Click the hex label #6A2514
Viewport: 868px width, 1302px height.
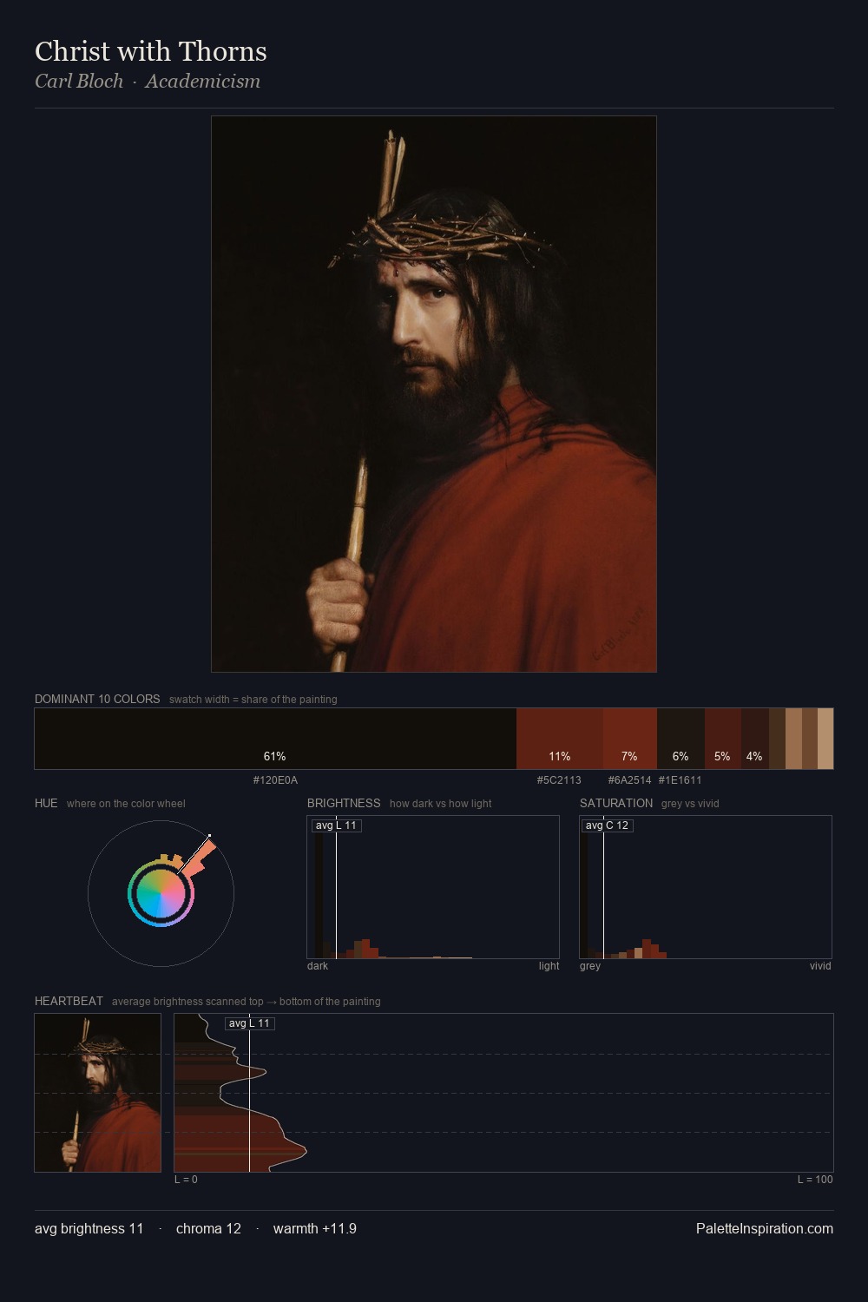pyautogui.click(x=629, y=780)
